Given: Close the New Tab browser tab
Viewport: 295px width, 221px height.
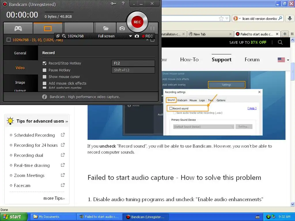Looking at the screenshot, I should [230, 34].
